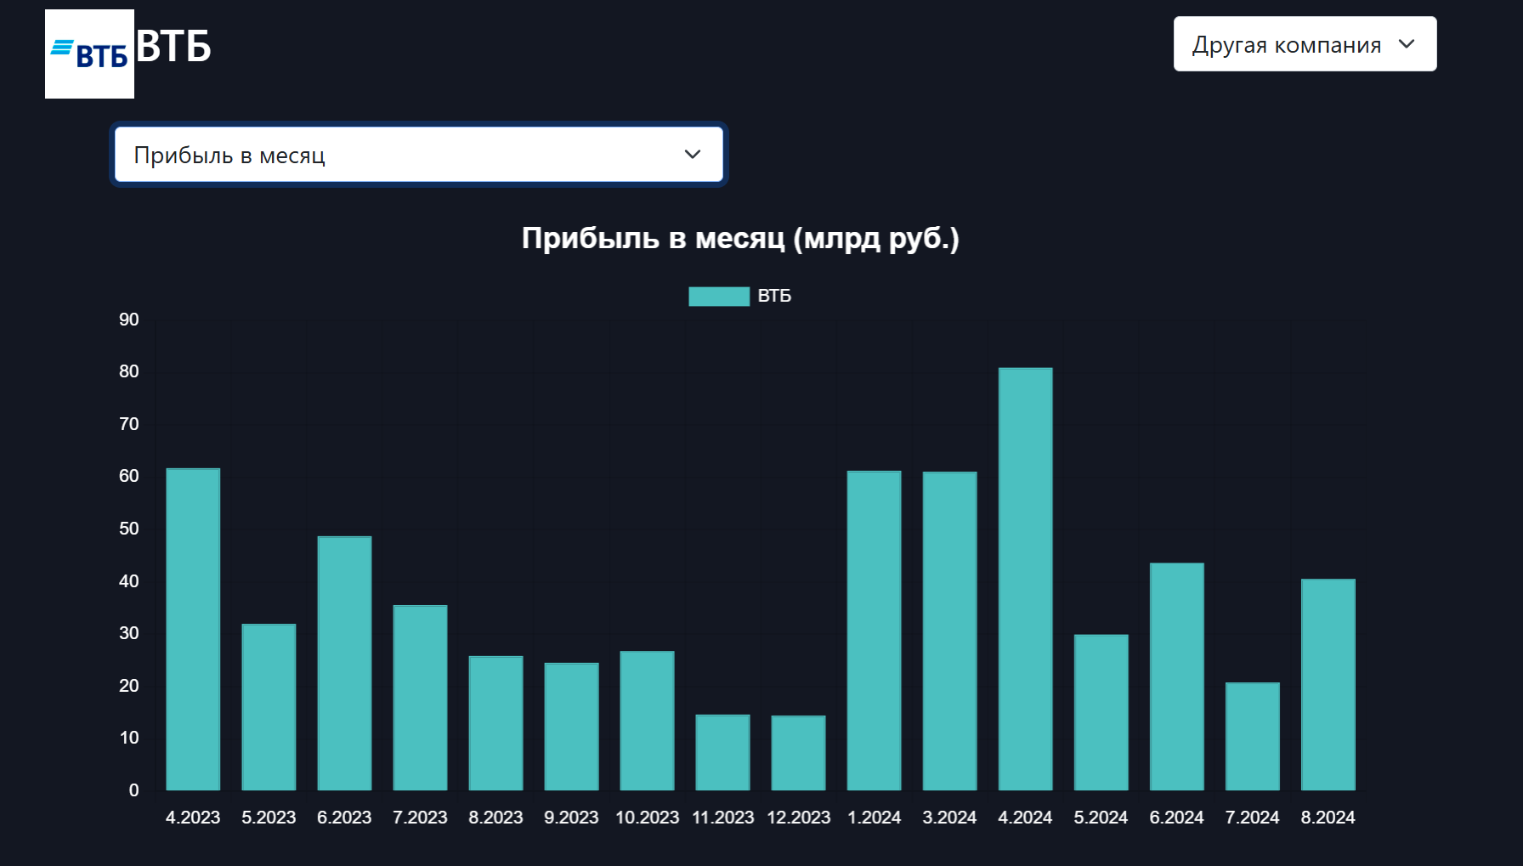Select the bar for 8.2024

(1328, 685)
